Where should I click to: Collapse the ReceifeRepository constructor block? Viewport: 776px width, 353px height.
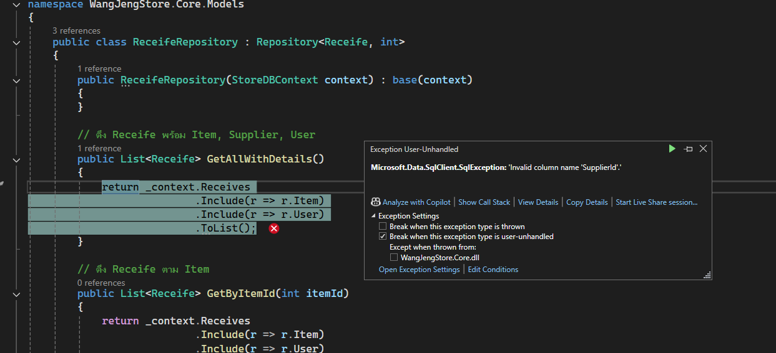[17, 80]
